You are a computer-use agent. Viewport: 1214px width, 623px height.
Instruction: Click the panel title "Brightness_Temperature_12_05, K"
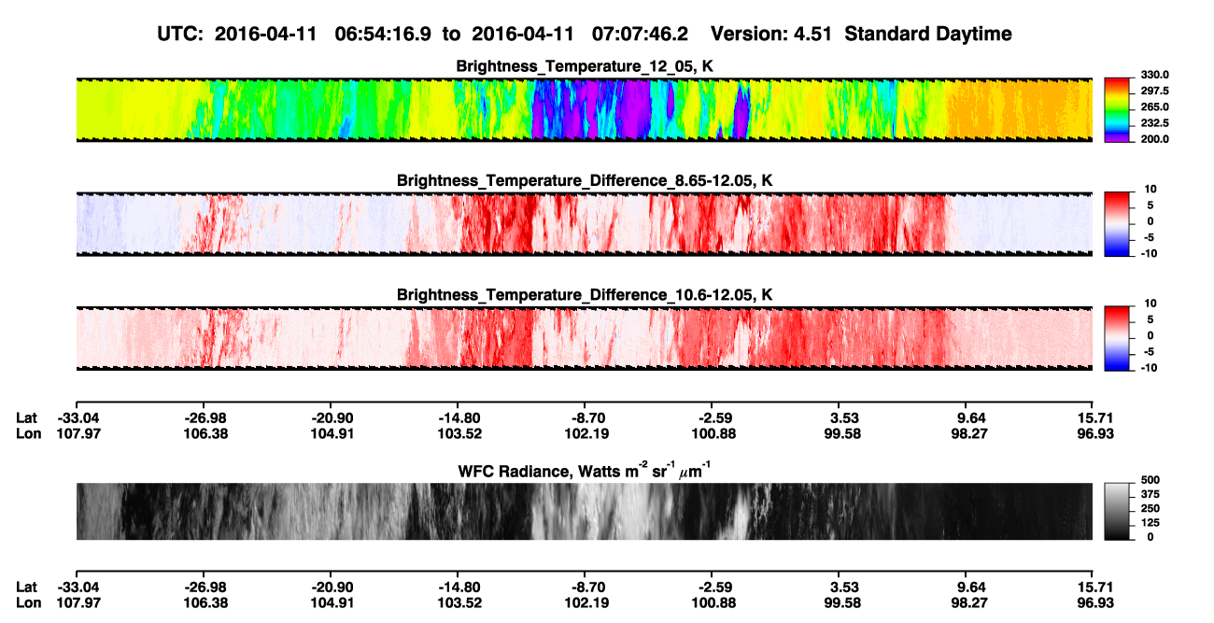(585, 66)
